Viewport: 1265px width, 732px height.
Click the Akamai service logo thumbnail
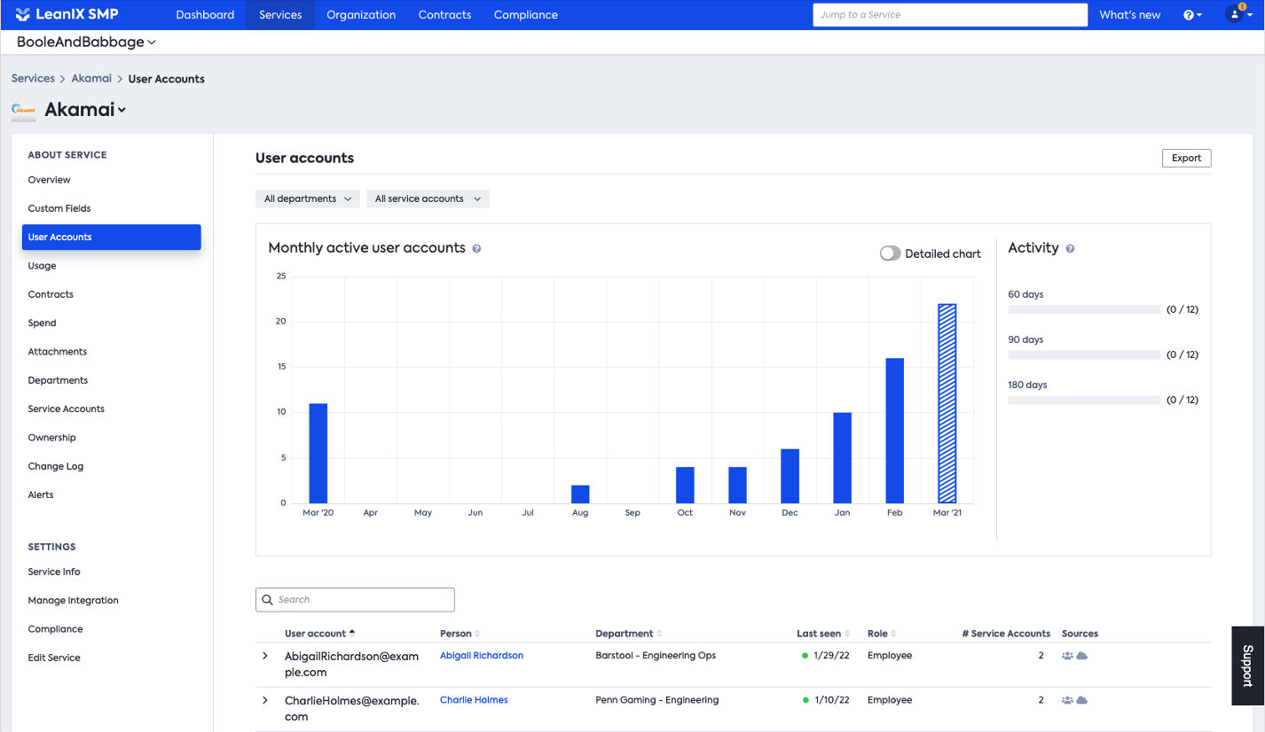tap(24, 110)
